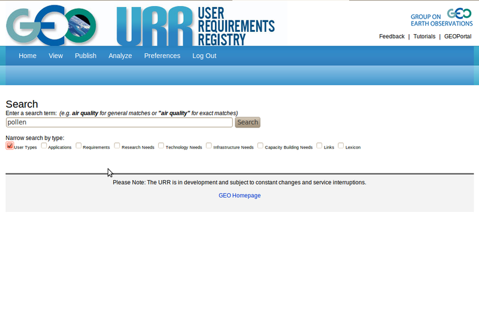479x328 pixels.
Task: Enable the Capacity Building Needs checkbox
Action: point(260,145)
